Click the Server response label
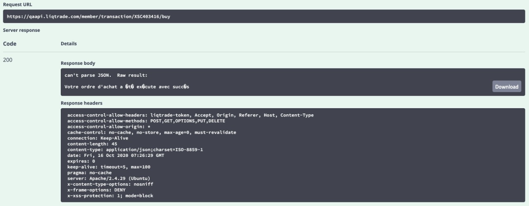This screenshot has width=529, height=206. tap(21, 30)
